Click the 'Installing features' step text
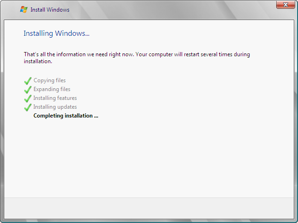This screenshot has height=223, width=298. [x=55, y=98]
